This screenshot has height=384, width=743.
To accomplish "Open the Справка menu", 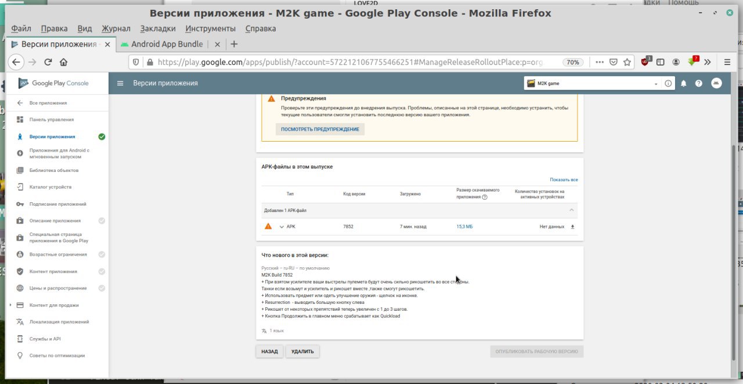I will pos(261,28).
